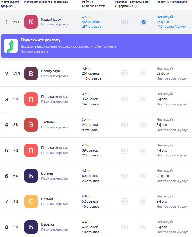
Task: Open the '257 отзывов' link
Action: point(92,27)
